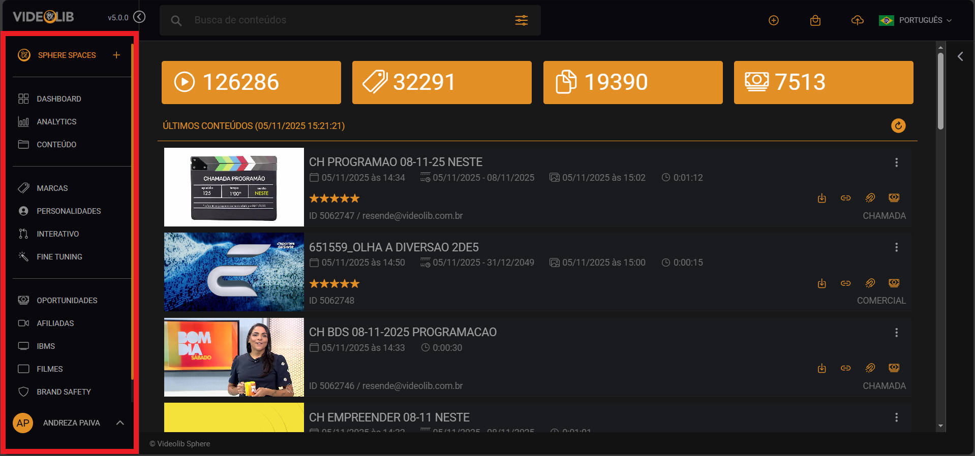Viewport: 975px width, 456px height.
Task: Click the 19390 documents count card
Action: (x=633, y=82)
